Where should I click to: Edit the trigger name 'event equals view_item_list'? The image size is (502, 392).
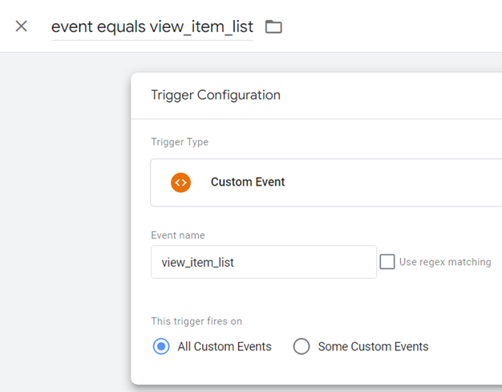click(152, 27)
